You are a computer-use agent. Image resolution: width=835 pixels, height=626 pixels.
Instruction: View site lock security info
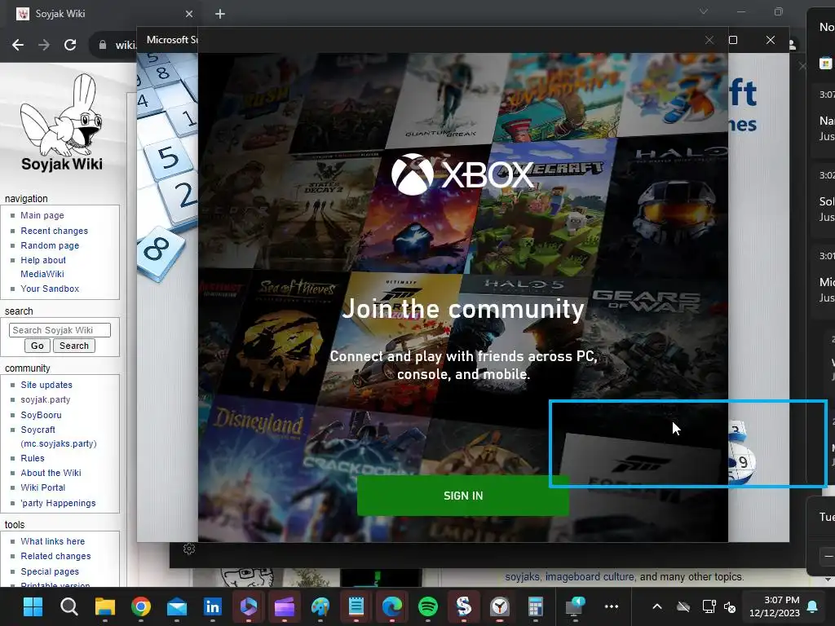[x=103, y=45]
